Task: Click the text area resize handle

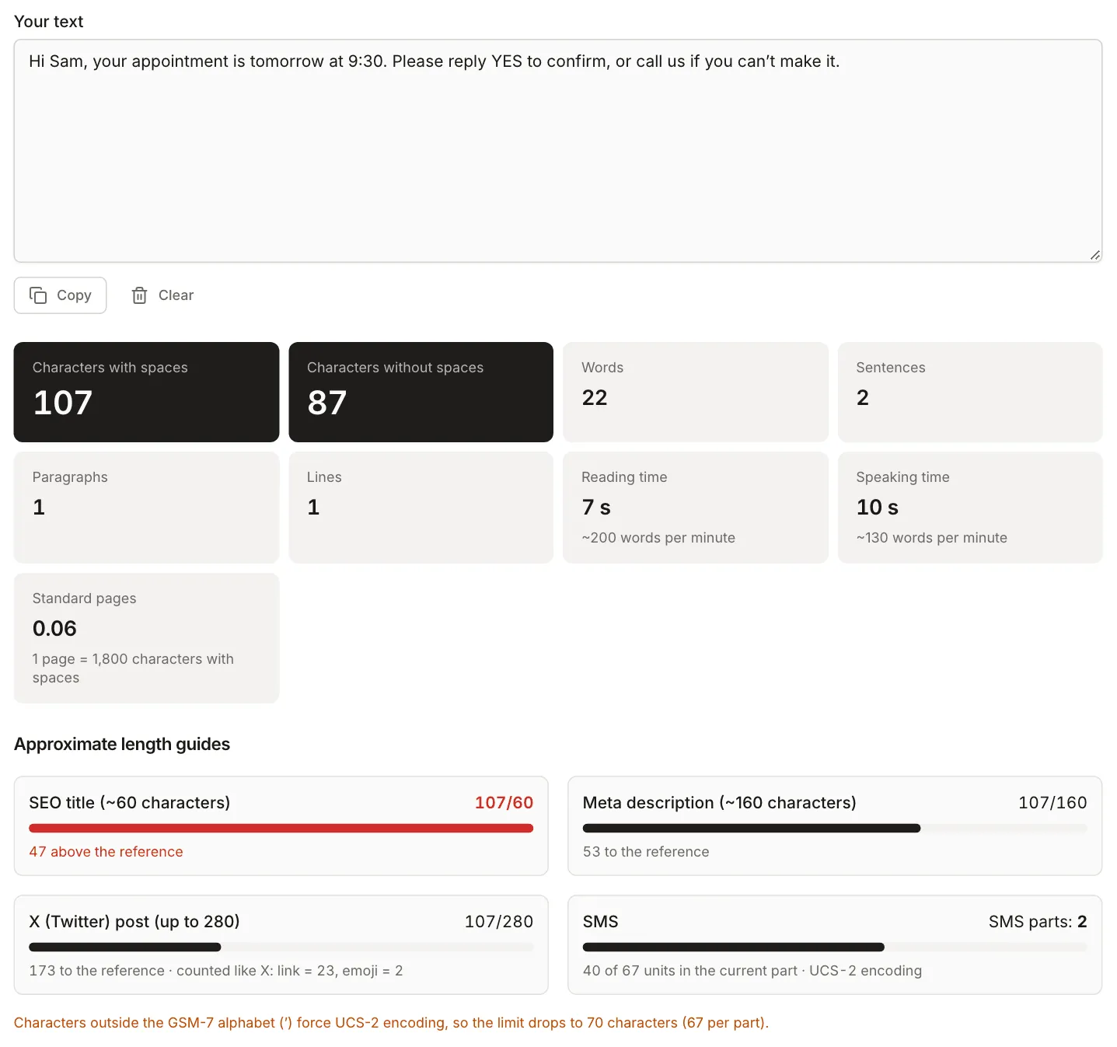Action: 1094,254
